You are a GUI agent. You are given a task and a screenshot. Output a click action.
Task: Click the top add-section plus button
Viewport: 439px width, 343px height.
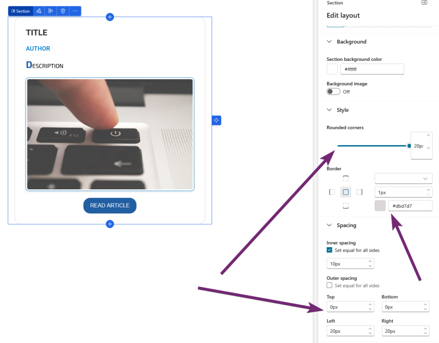point(110,17)
